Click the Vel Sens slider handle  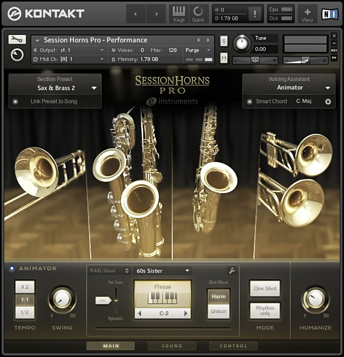[103, 301]
